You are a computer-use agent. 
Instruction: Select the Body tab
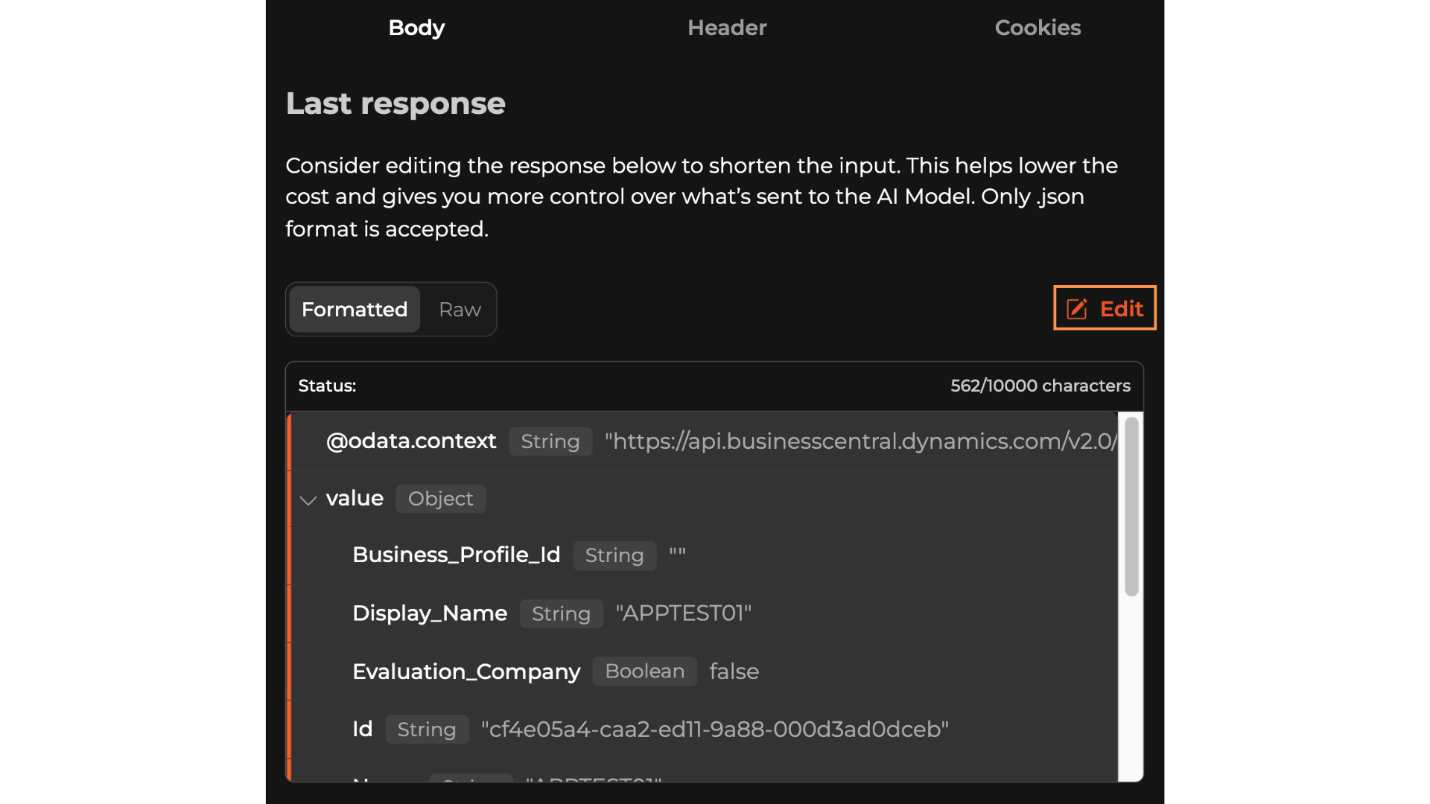coord(416,28)
